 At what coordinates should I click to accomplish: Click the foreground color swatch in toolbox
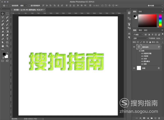(x=4, y=54)
